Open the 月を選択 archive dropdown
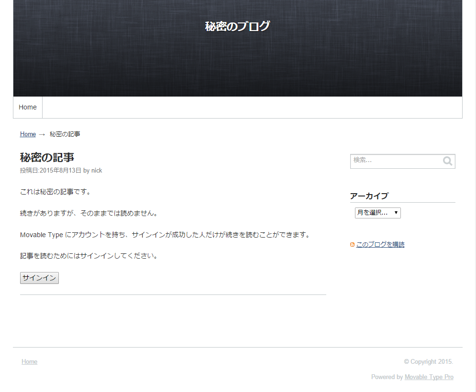 coord(377,213)
